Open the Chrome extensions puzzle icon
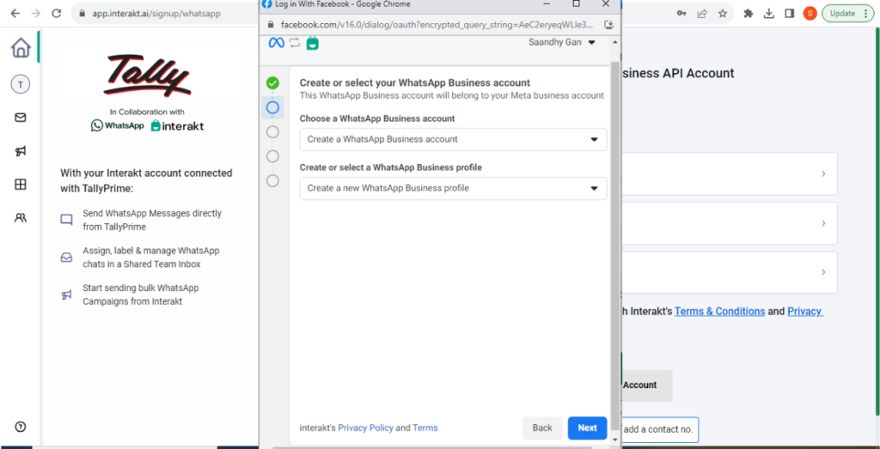 [749, 14]
